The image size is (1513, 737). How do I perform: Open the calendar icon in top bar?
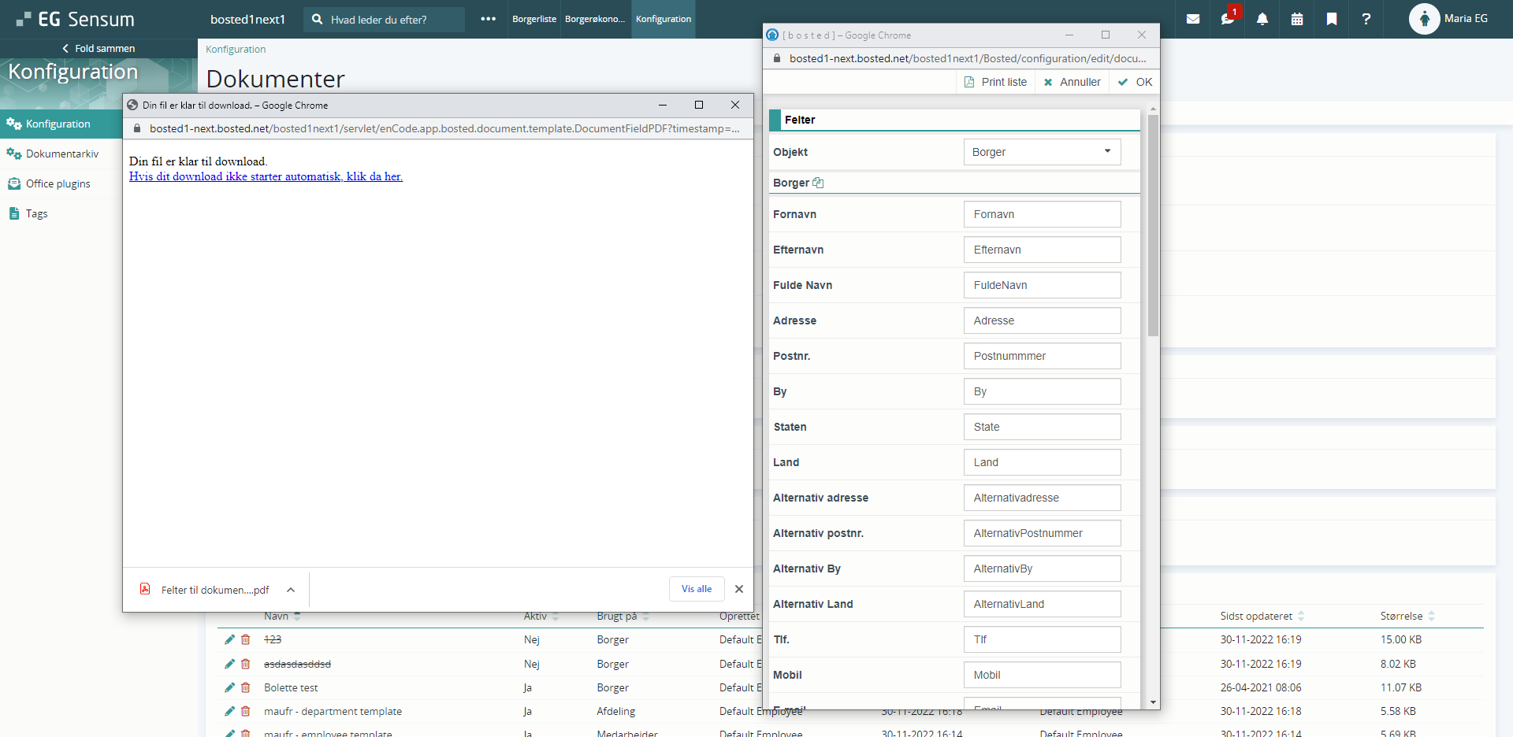click(x=1297, y=19)
